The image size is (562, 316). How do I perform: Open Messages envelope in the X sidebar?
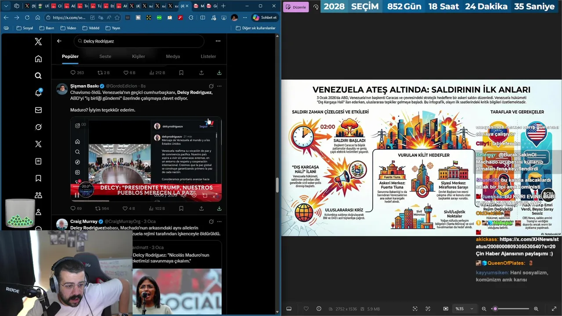38,110
